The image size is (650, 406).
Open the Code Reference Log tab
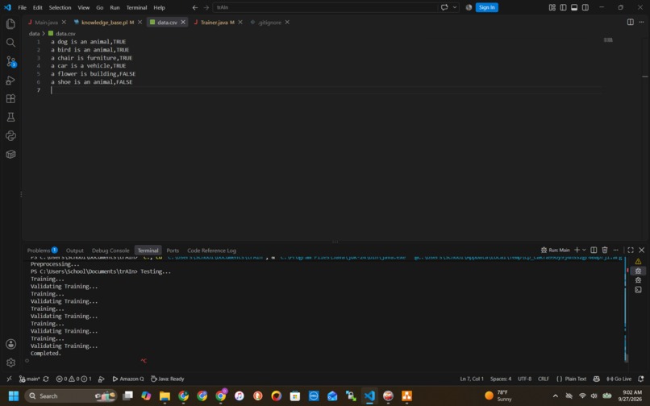(x=211, y=251)
